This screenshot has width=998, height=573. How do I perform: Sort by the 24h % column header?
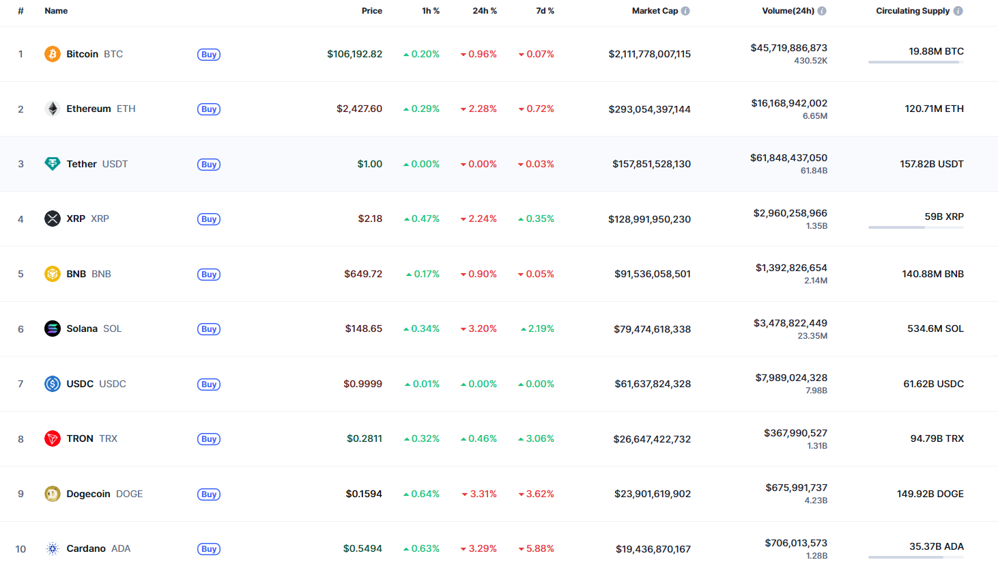click(x=485, y=11)
